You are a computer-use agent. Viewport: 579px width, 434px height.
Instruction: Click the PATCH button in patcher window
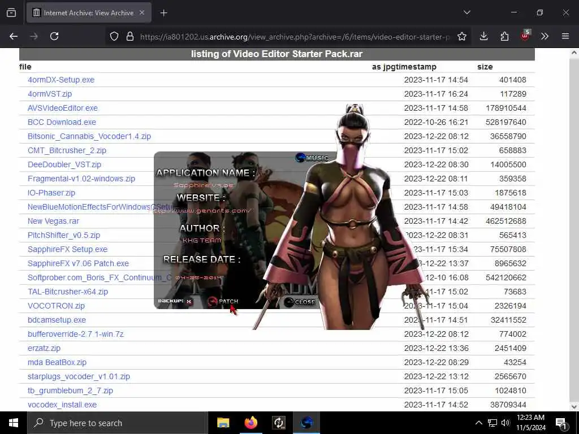(x=223, y=301)
